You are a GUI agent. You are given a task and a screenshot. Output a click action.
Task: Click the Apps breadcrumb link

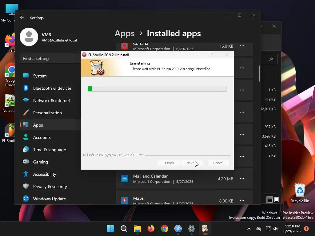125,33
